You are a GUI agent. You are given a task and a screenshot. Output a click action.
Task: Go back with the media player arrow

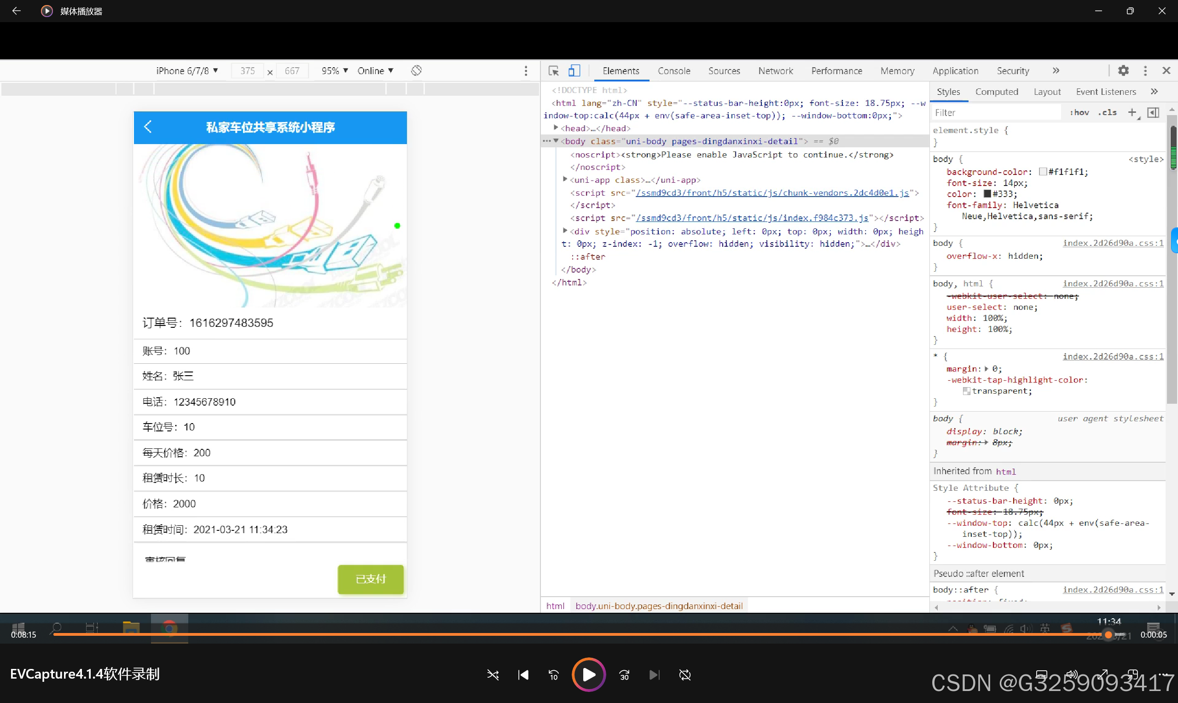pos(16,11)
